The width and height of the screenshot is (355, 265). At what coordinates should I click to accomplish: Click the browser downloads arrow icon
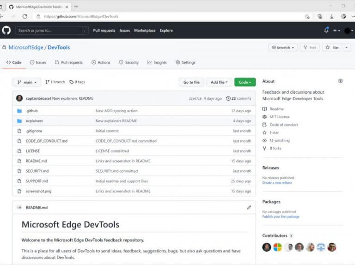pos(332,17)
